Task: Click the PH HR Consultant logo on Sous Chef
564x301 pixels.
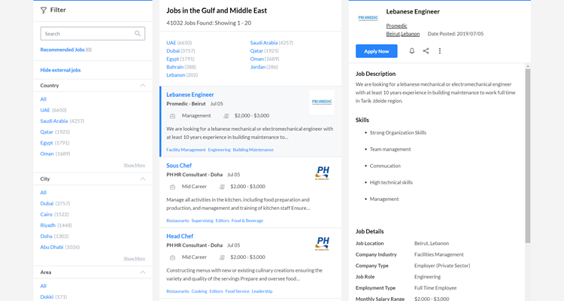Action: pyautogui.click(x=323, y=174)
